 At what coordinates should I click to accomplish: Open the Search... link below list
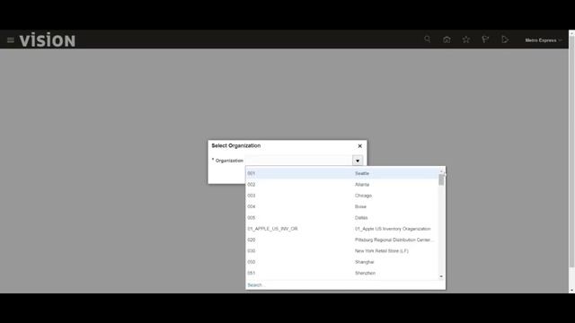click(x=255, y=285)
